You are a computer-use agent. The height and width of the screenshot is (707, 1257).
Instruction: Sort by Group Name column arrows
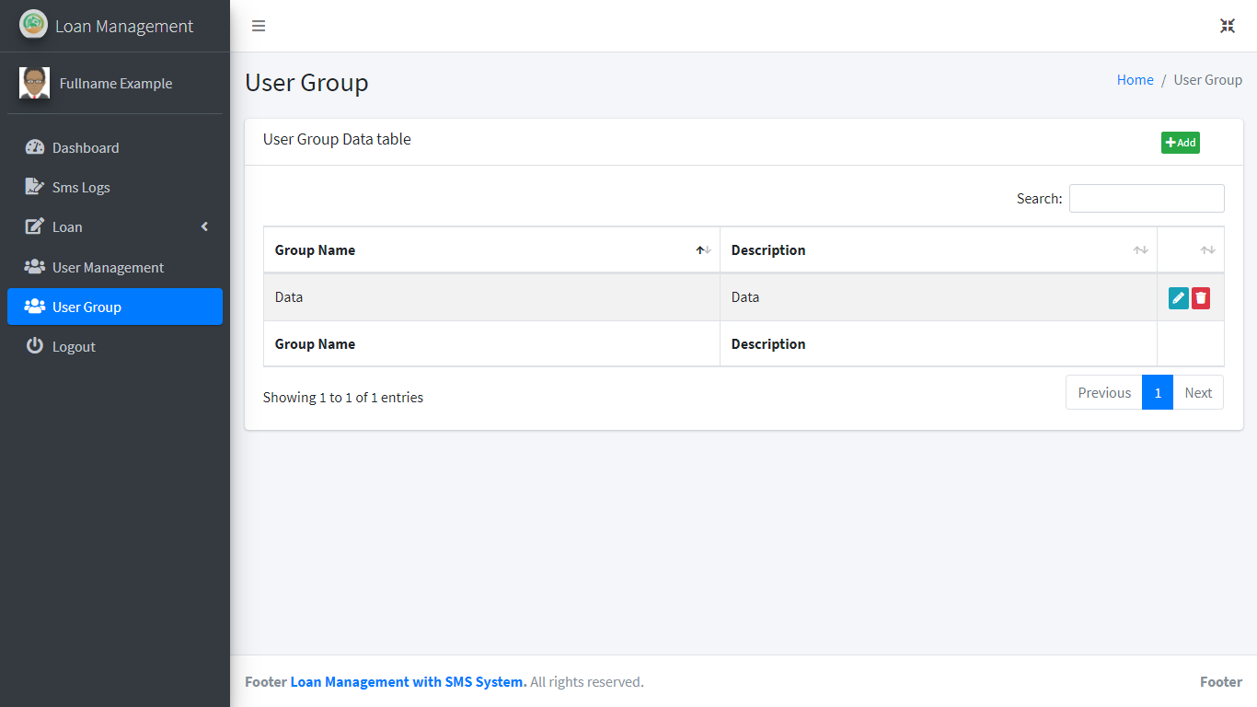click(703, 250)
